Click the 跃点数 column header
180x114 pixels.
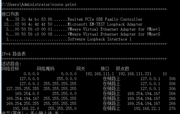click(122, 69)
